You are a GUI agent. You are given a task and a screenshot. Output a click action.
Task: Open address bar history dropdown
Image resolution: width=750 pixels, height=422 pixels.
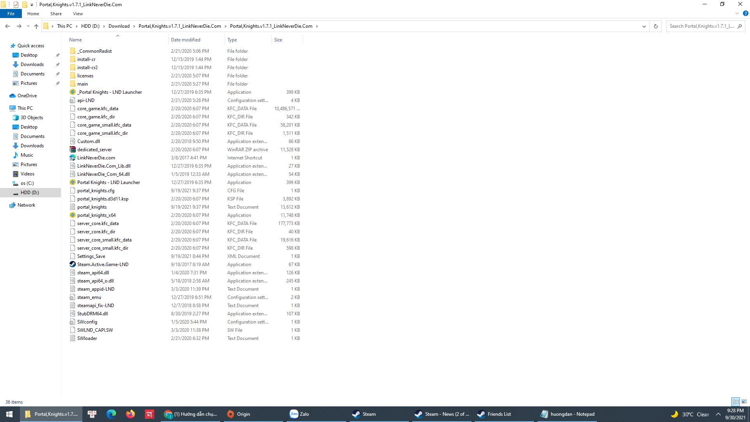(x=644, y=26)
